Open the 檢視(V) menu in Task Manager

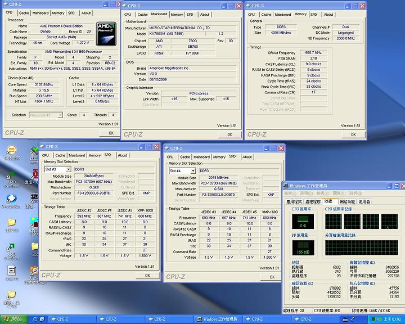pyautogui.click(x=323, y=193)
